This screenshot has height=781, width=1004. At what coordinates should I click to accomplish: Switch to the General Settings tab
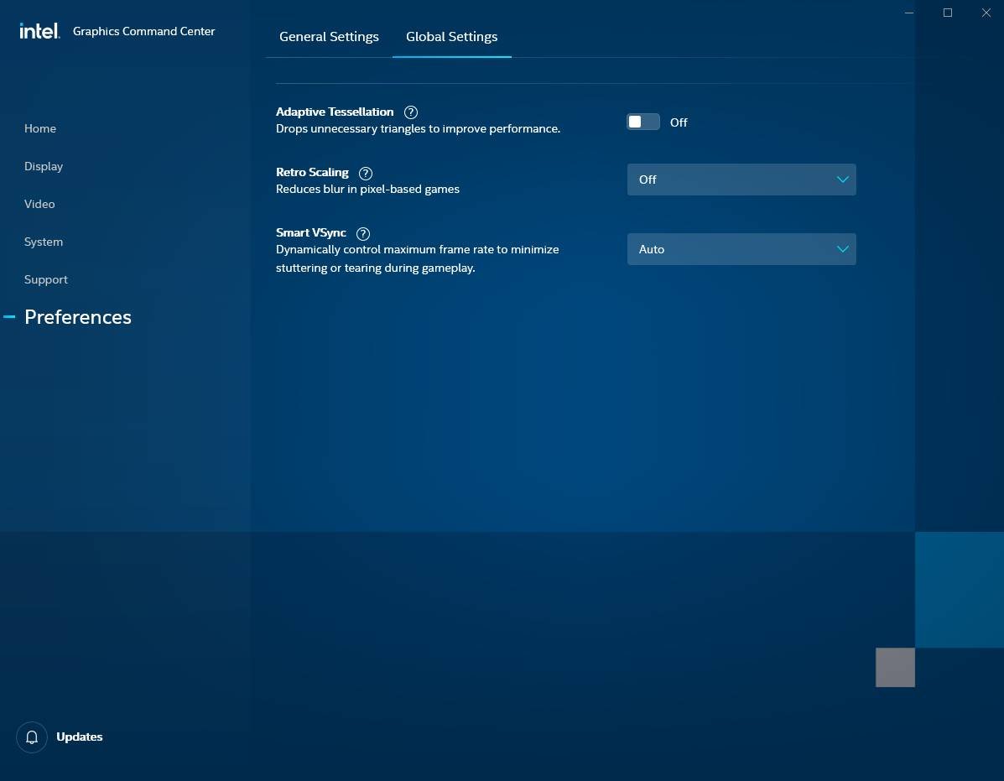pos(329,37)
